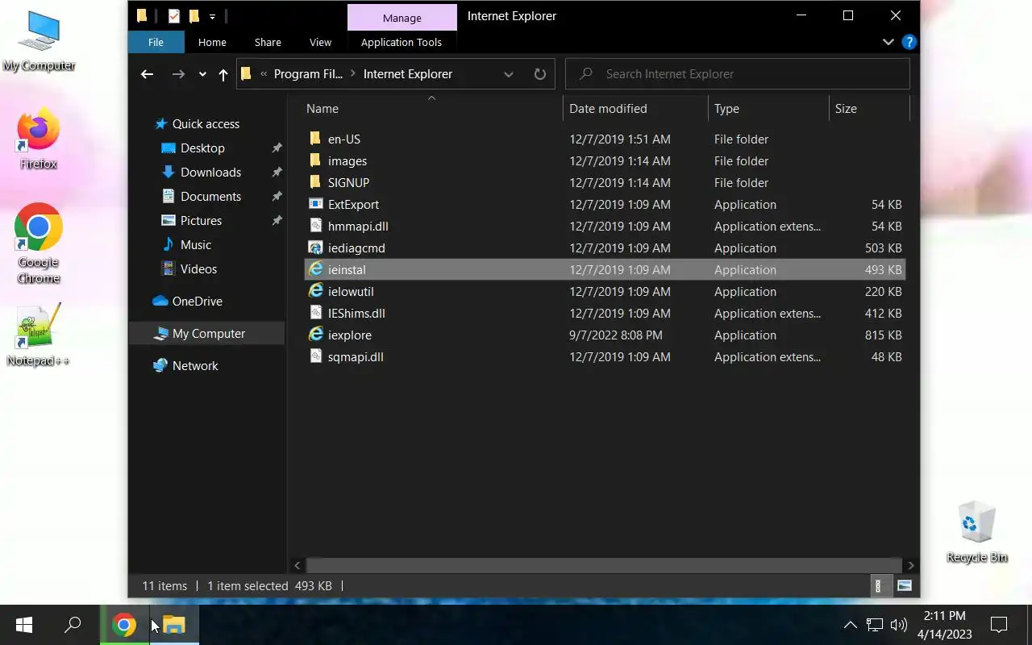Select My Computer desktop icon
1032x645 pixels.
[x=39, y=42]
